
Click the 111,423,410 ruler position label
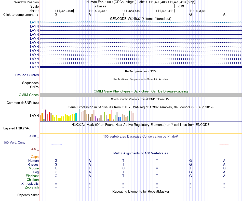(131, 11)
